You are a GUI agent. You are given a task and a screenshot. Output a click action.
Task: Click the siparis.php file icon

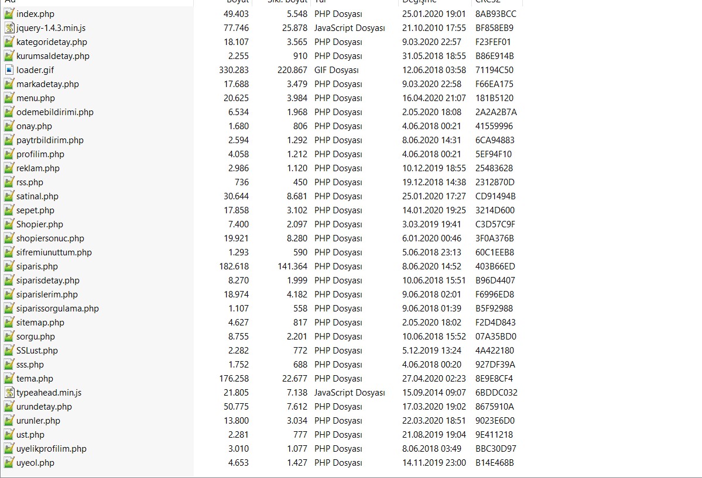click(x=9, y=266)
